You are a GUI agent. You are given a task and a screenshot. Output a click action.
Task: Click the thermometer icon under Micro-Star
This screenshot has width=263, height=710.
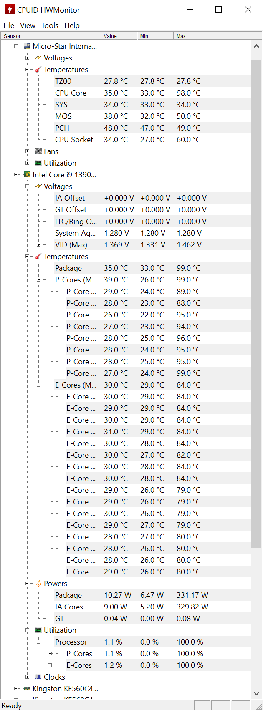coord(38,70)
